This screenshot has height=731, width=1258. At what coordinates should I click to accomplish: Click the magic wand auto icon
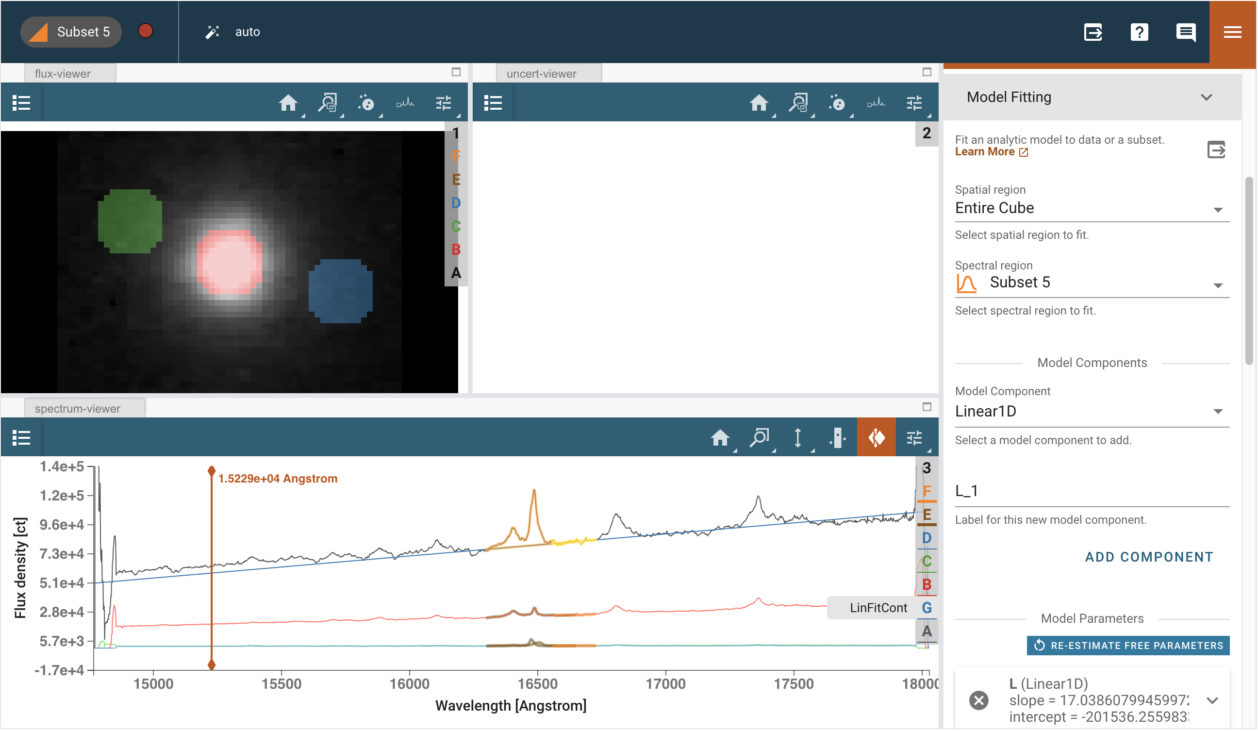click(x=213, y=32)
